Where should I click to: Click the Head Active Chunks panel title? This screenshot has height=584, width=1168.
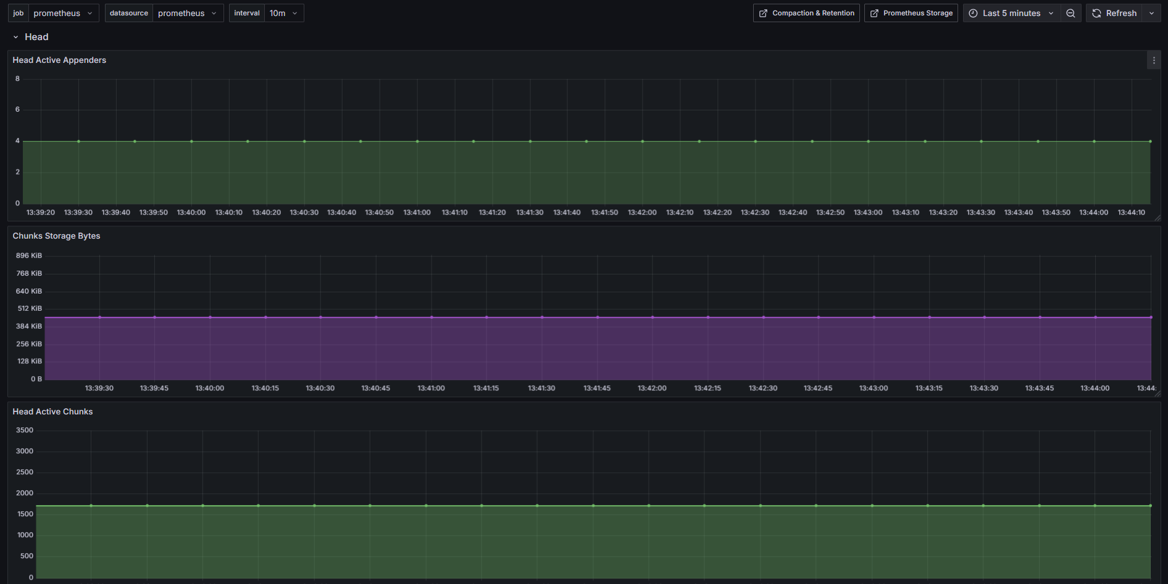click(52, 411)
